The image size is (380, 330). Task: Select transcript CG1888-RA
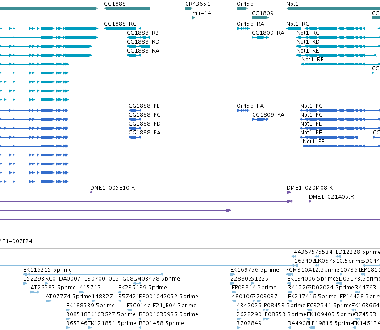[134, 55]
